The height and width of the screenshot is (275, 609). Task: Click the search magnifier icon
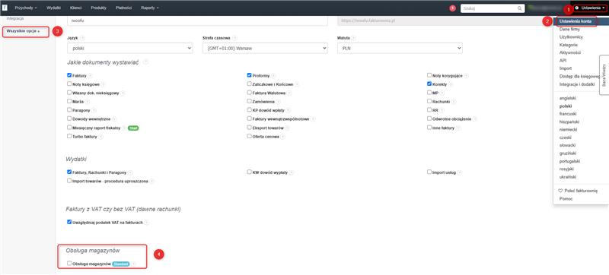coord(520,8)
